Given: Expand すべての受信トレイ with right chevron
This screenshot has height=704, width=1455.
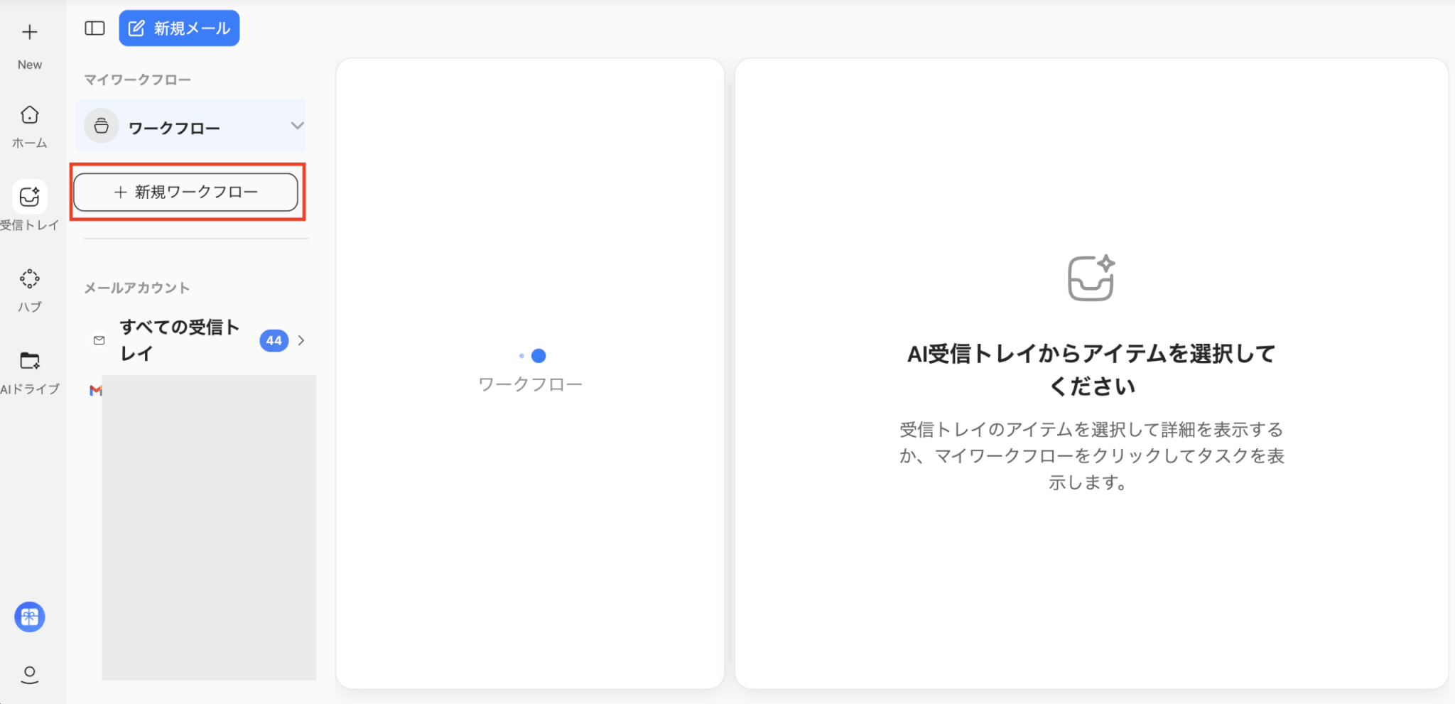Looking at the screenshot, I should point(301,340).
